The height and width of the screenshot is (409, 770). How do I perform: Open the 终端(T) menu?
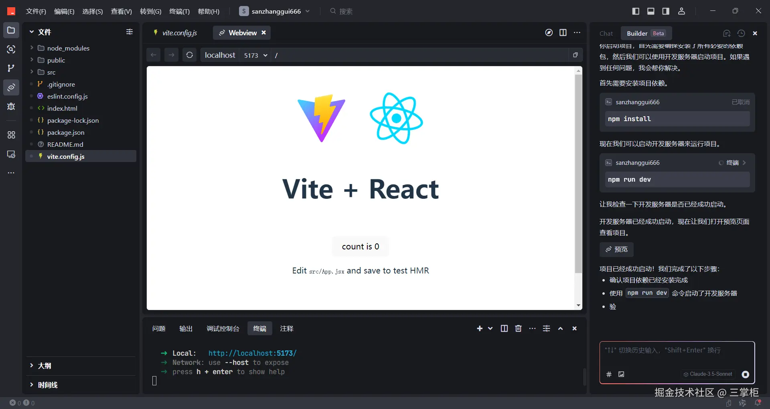(179, 11)
